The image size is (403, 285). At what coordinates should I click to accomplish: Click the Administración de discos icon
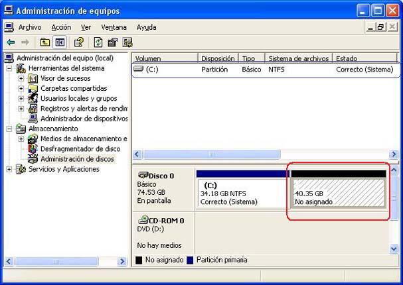pos(33,159)
